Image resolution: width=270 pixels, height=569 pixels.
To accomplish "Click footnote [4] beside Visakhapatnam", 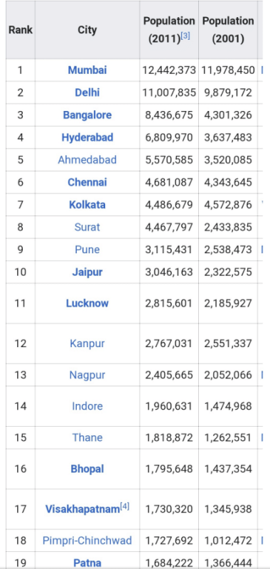I will [124, 506].
